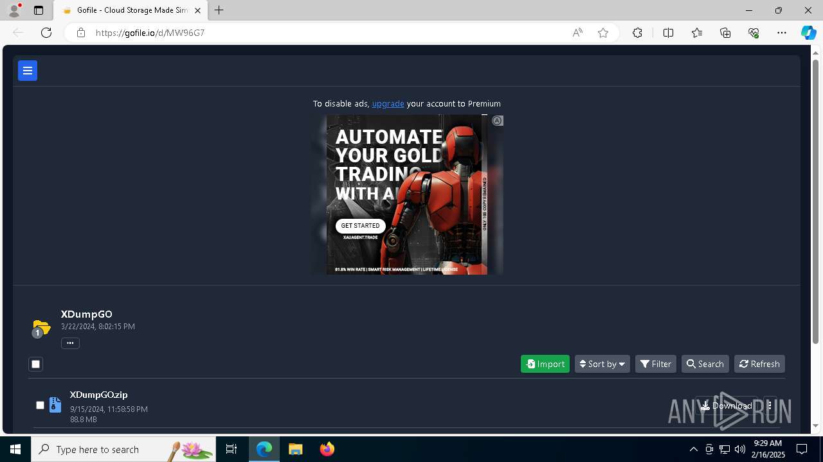Click scrollbar down arrow
The width and height of the screenshot is (823, 462).
[x=817, y=426]
